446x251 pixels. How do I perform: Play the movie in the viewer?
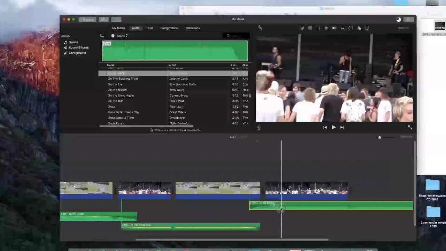[x=333, y=128]
